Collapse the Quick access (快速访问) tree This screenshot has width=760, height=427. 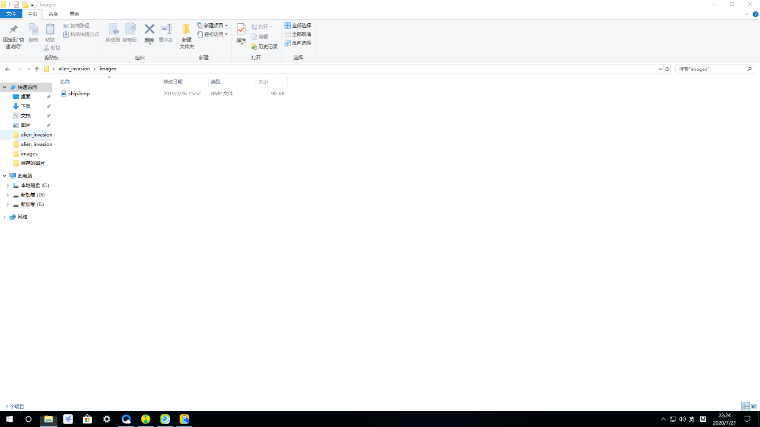[4, 87]
